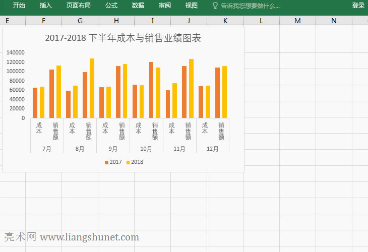Screen dimensions: 368x252
Task: Switch to the 插入 ribbon tab
Action: 46,6
